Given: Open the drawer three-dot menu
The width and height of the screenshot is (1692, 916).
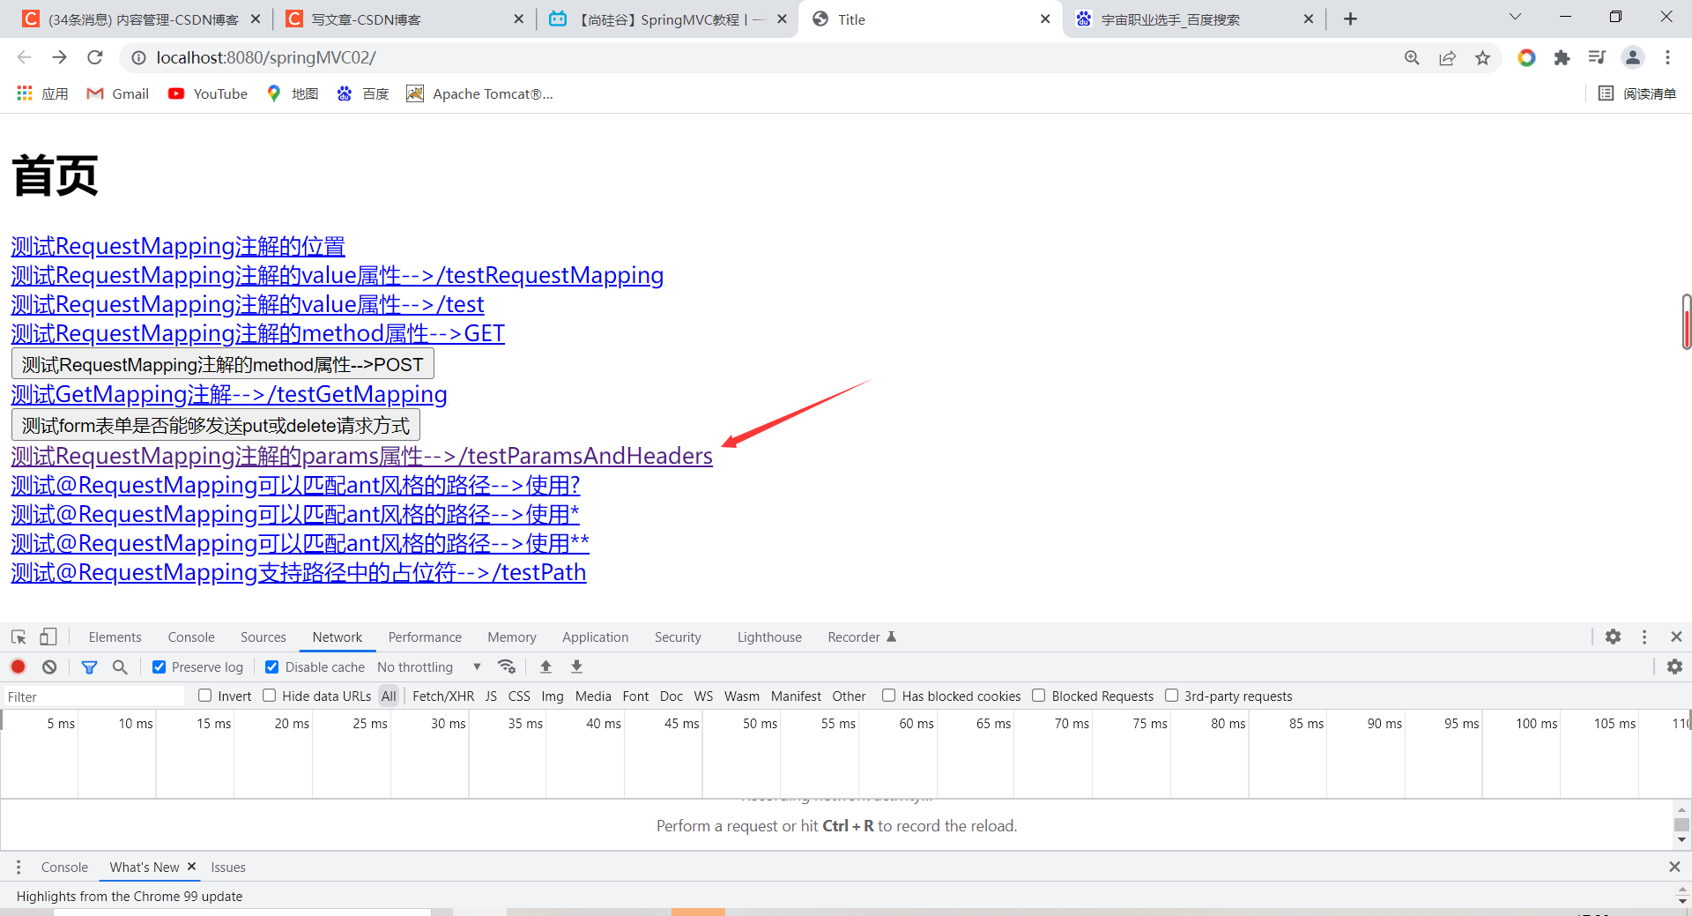Looking at the screenshot, I should coord(19,867).
